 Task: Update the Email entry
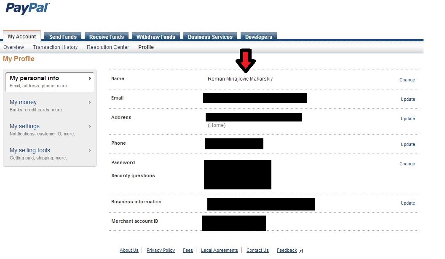tap(407, 99)
